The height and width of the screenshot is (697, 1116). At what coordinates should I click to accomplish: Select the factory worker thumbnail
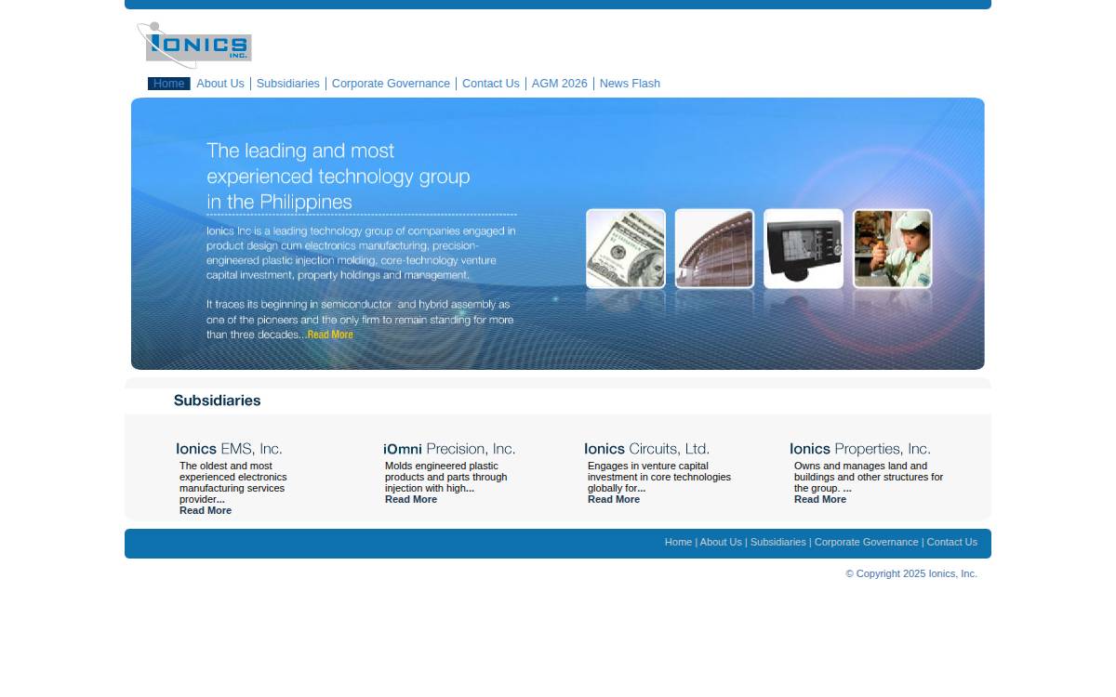[893, 248]
